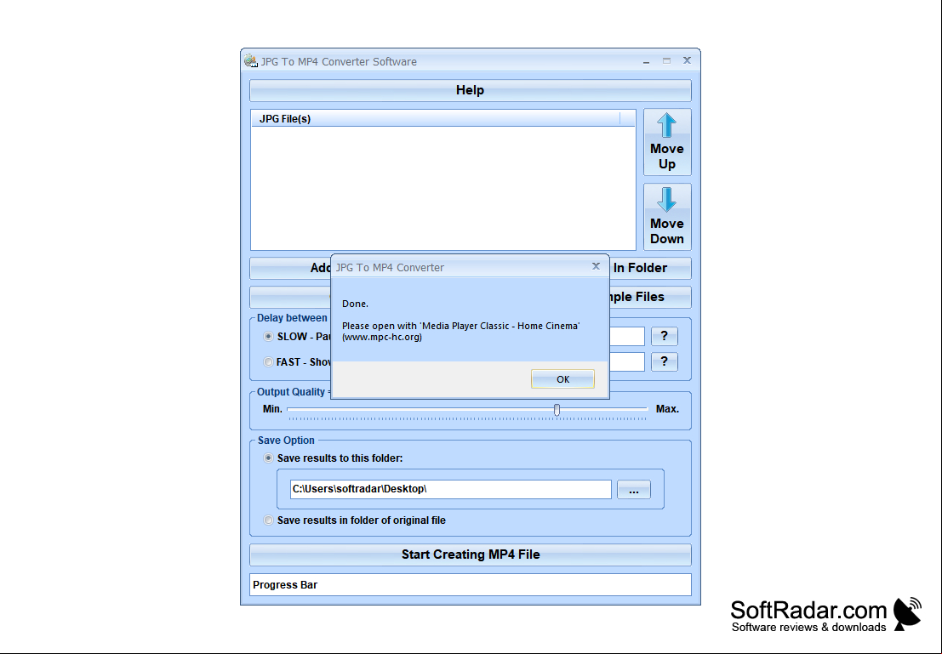Click the question mark beside SLOW field
942x654 pixels.
pyautogui.click(x=665, y=336)
